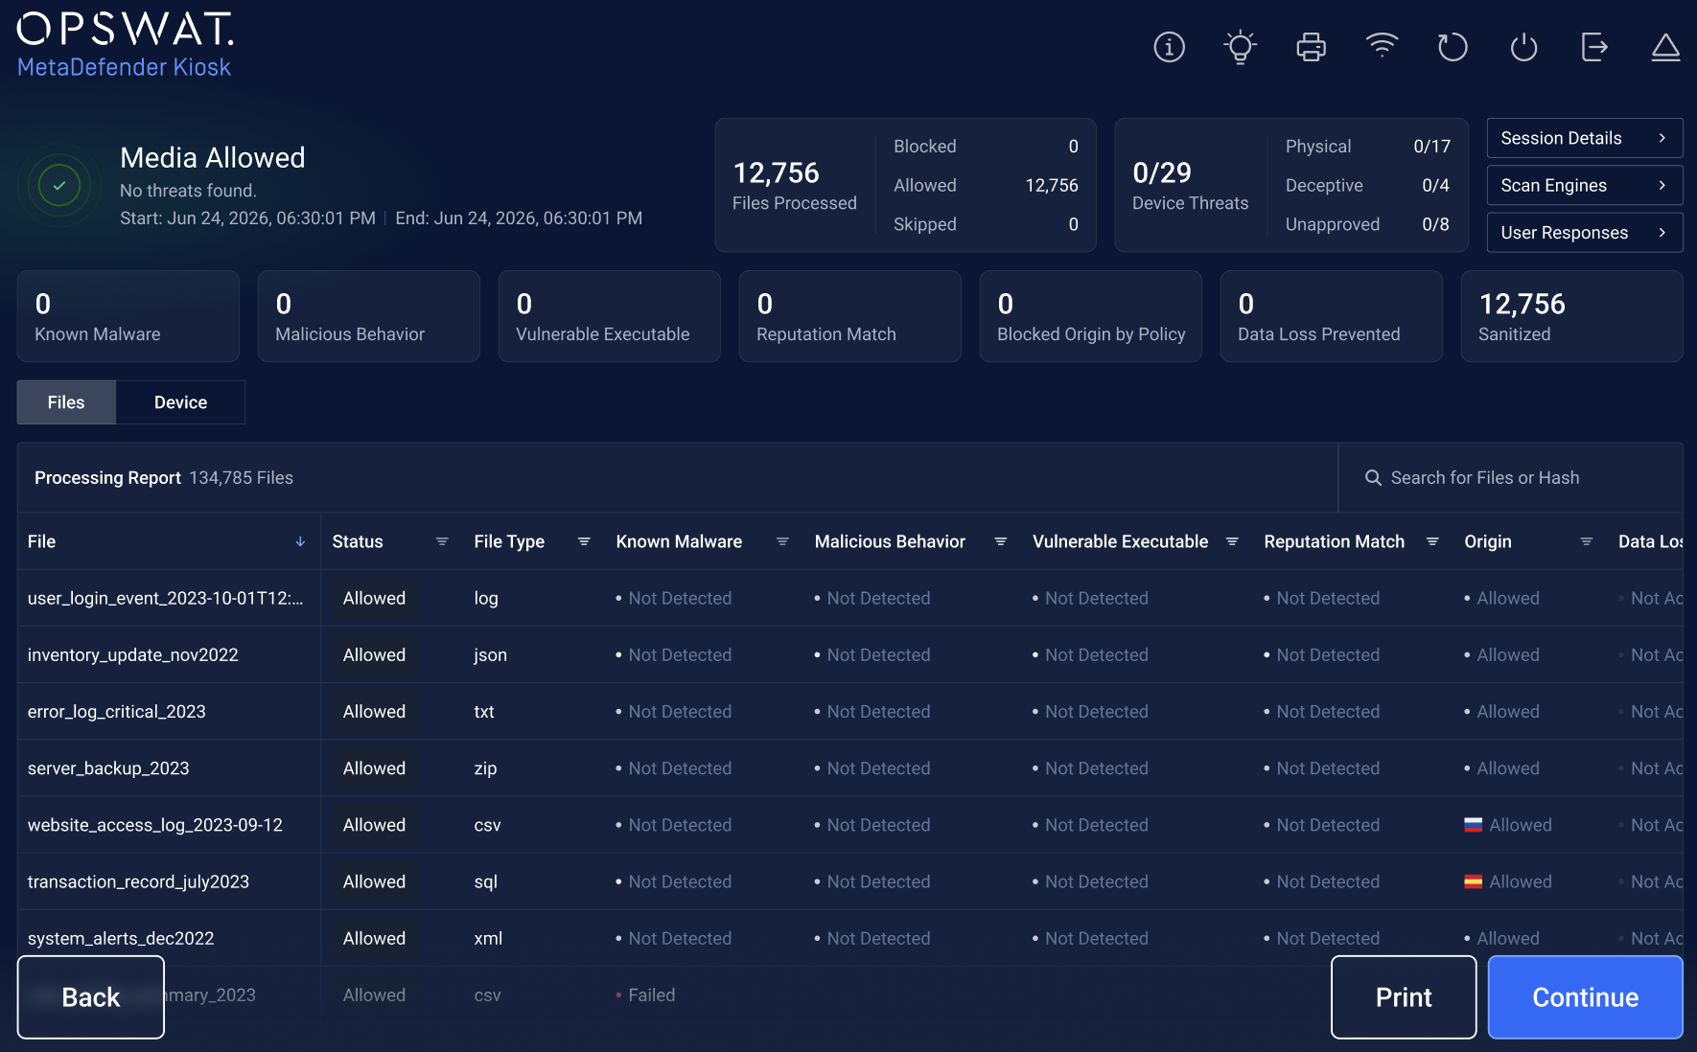Switch to the Files tab
This screenshot has height=1052, width=1697.
(66, 402)
